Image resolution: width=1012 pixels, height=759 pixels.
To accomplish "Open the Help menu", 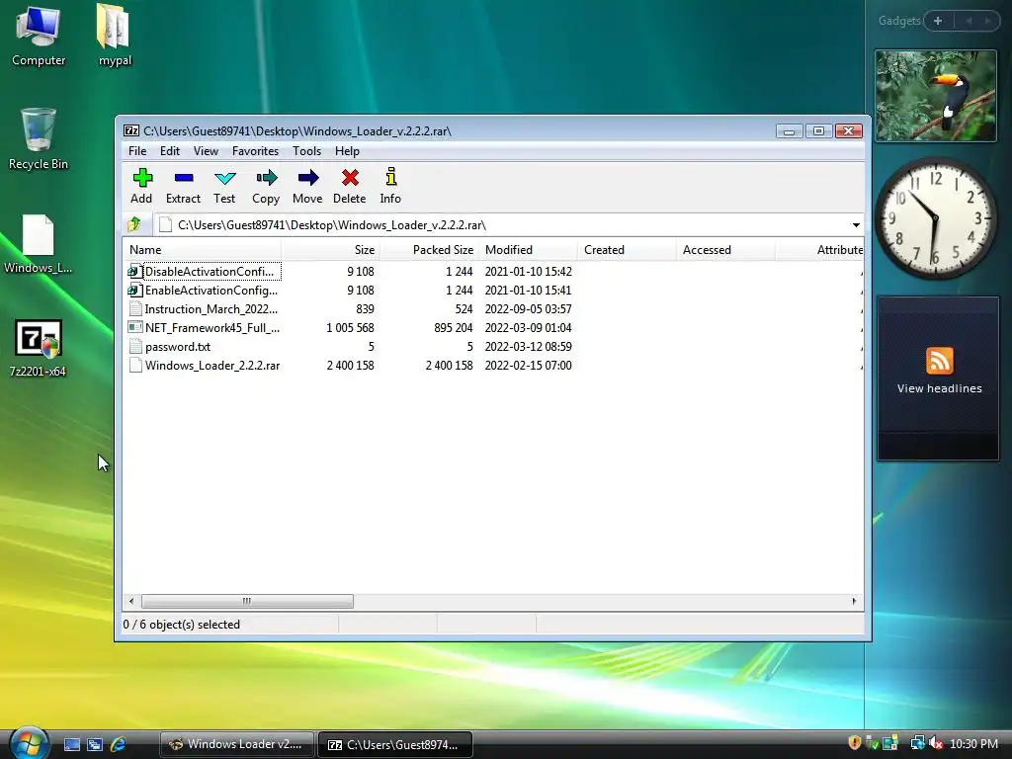I will 347,151.
